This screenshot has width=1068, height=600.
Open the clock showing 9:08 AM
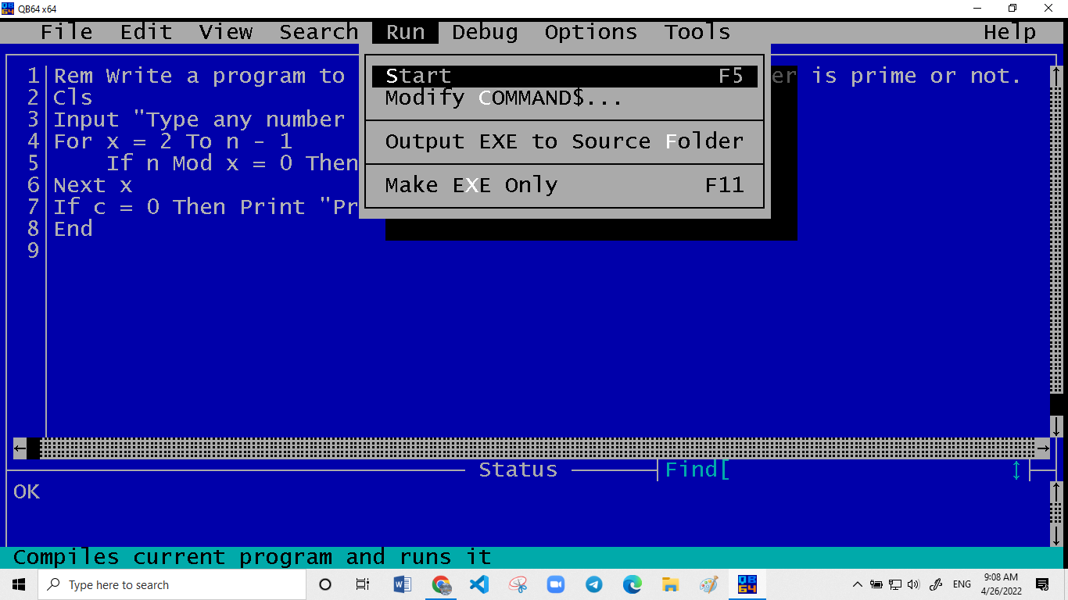[x=1001, y=584]
